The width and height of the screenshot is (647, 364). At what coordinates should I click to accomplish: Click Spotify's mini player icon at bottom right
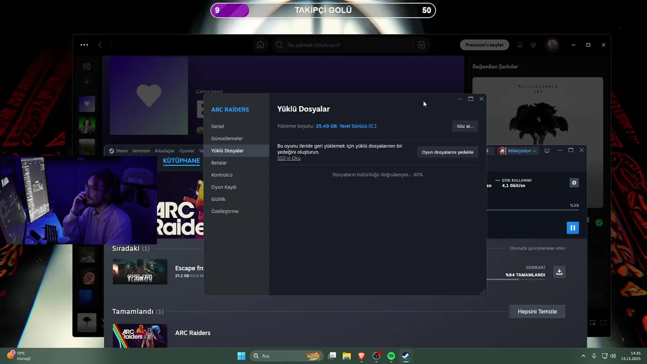[x=592, y=323]
